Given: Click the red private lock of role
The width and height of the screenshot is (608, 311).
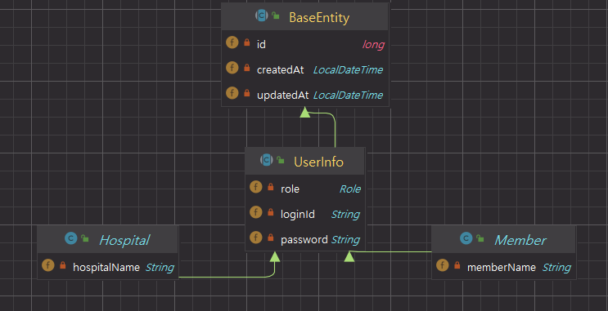Looking at the screenshot, I should [271, 187].
